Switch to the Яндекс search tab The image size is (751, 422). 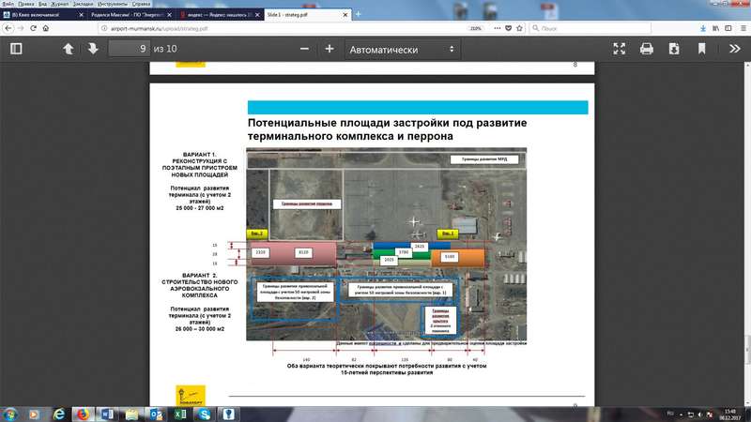click(218, 15)
